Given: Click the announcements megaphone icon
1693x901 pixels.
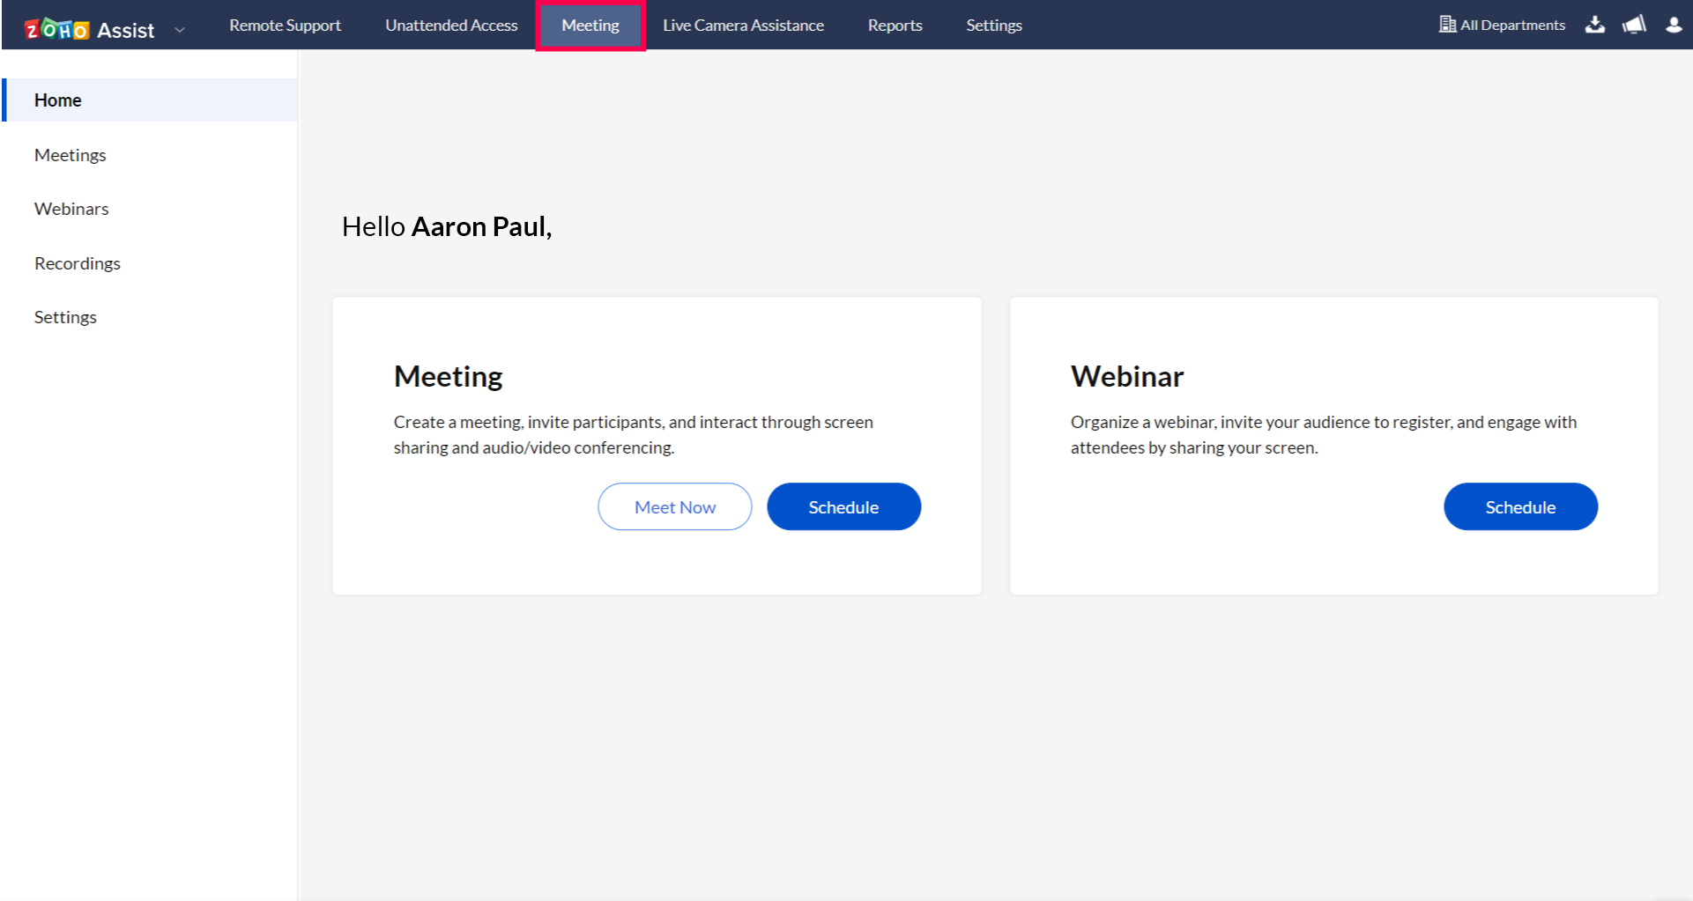Looking at the screenshot, I should click(x=1633, y=25).
